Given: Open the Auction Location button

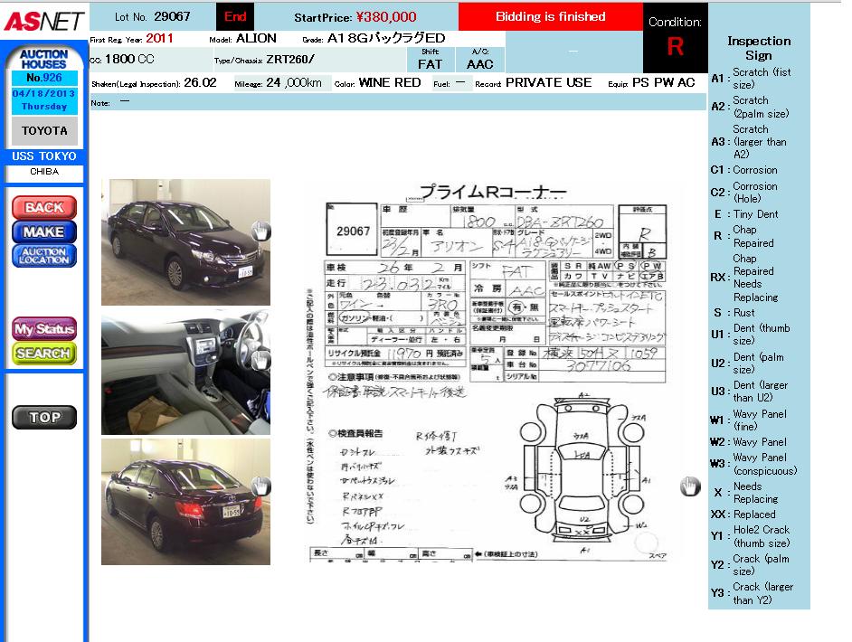Looking at the screenshot, I should (x=43, y=256).
